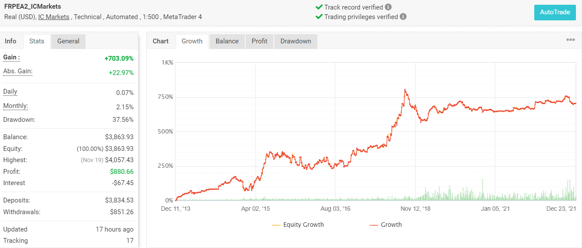The width and height of the screenshot is (582, 248).
Task: Click the Abs. Gain label
Action: [x=18, y=71]
